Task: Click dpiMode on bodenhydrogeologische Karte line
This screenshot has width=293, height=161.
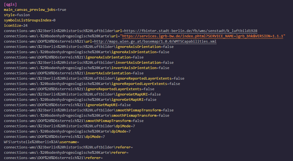Action: pos(119,131)
